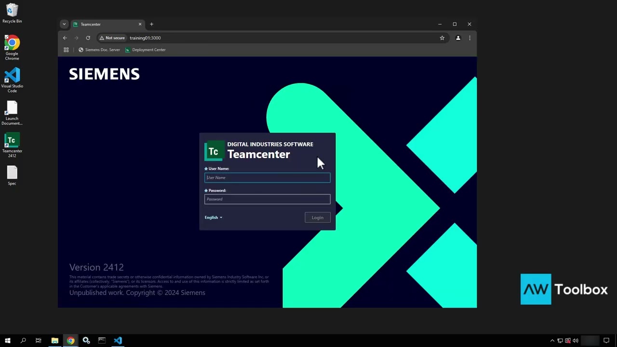Select the Teamcenter 2412 desktop shortcut

(12, 145)
